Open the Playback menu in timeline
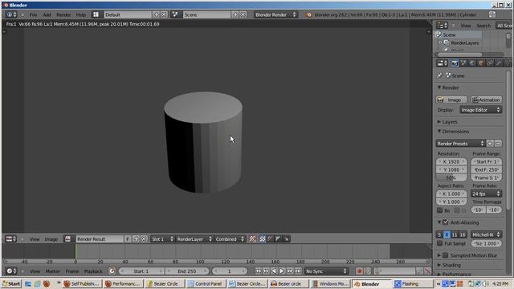 tap(93, 271)
